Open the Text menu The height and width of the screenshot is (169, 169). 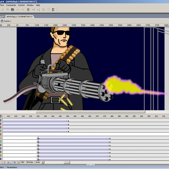(2, 5)
